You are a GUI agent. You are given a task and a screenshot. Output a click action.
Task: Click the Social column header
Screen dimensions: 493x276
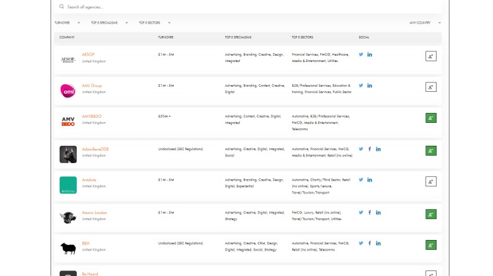click(x=364, y=37)
